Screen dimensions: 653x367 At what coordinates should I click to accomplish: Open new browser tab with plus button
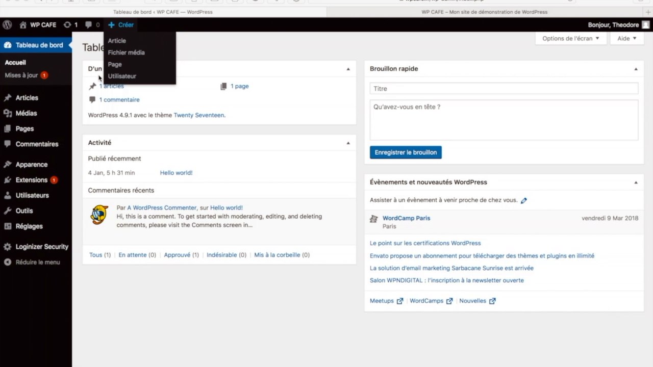tap(648, 12)
